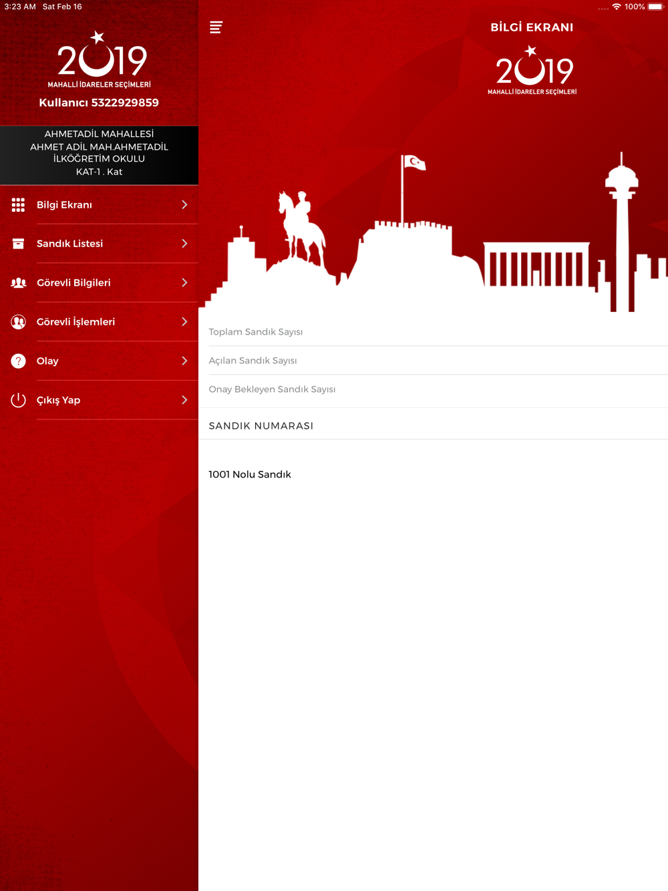This screenshot has width=668, height=891.
Task: Toggle the hamburger menu icon
Action: click(x=216, y=27)
